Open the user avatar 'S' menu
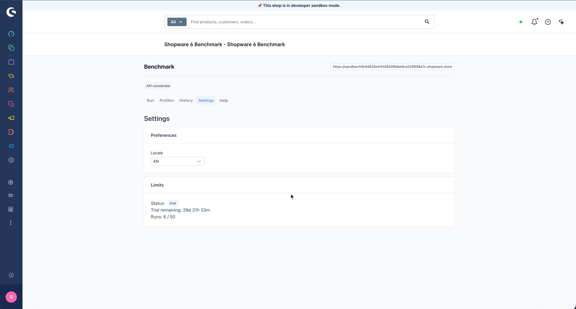This screenshot has width=576, height=309. coord(11,297)
